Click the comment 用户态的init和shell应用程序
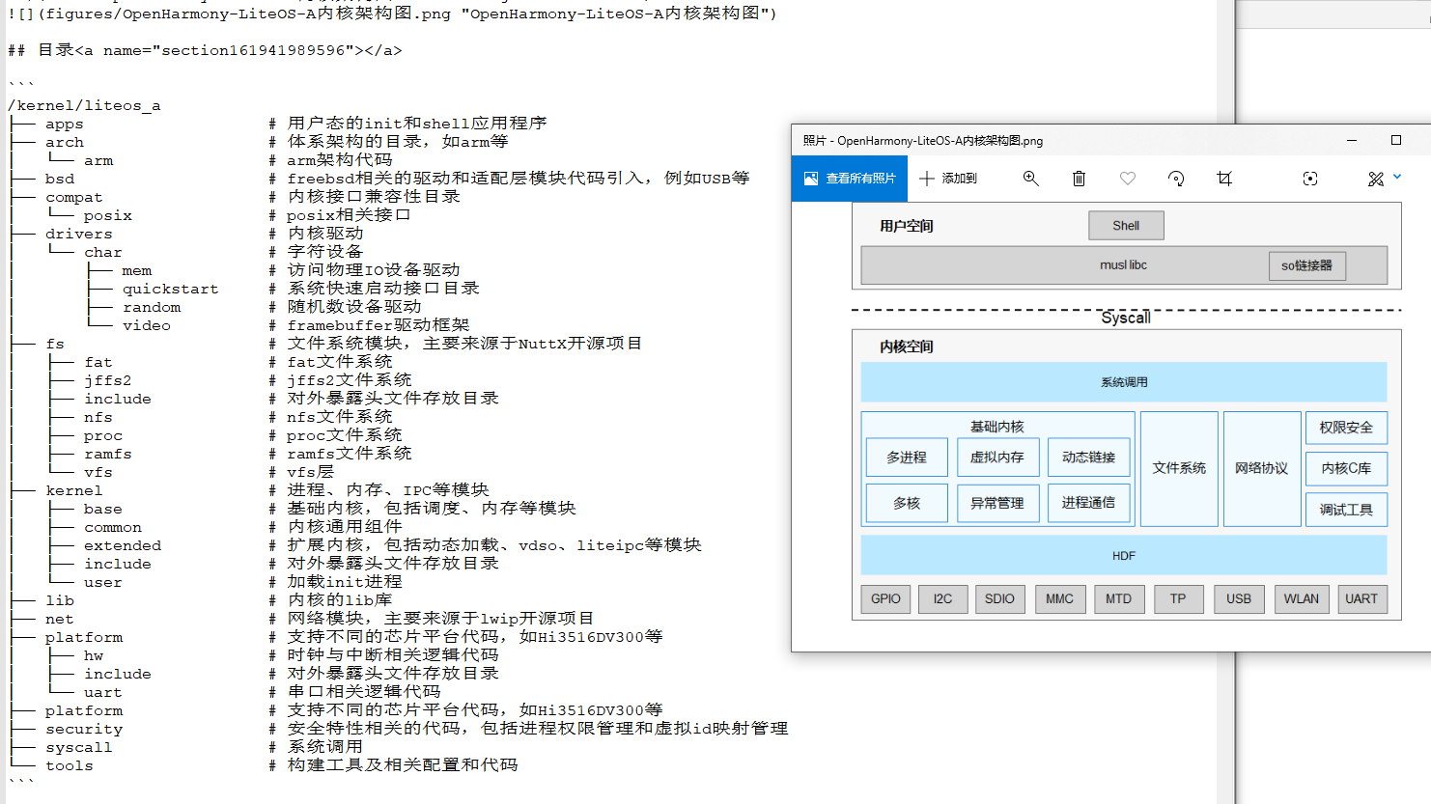This screenshot has height=804, width=1431. click(x=417, y=124)
